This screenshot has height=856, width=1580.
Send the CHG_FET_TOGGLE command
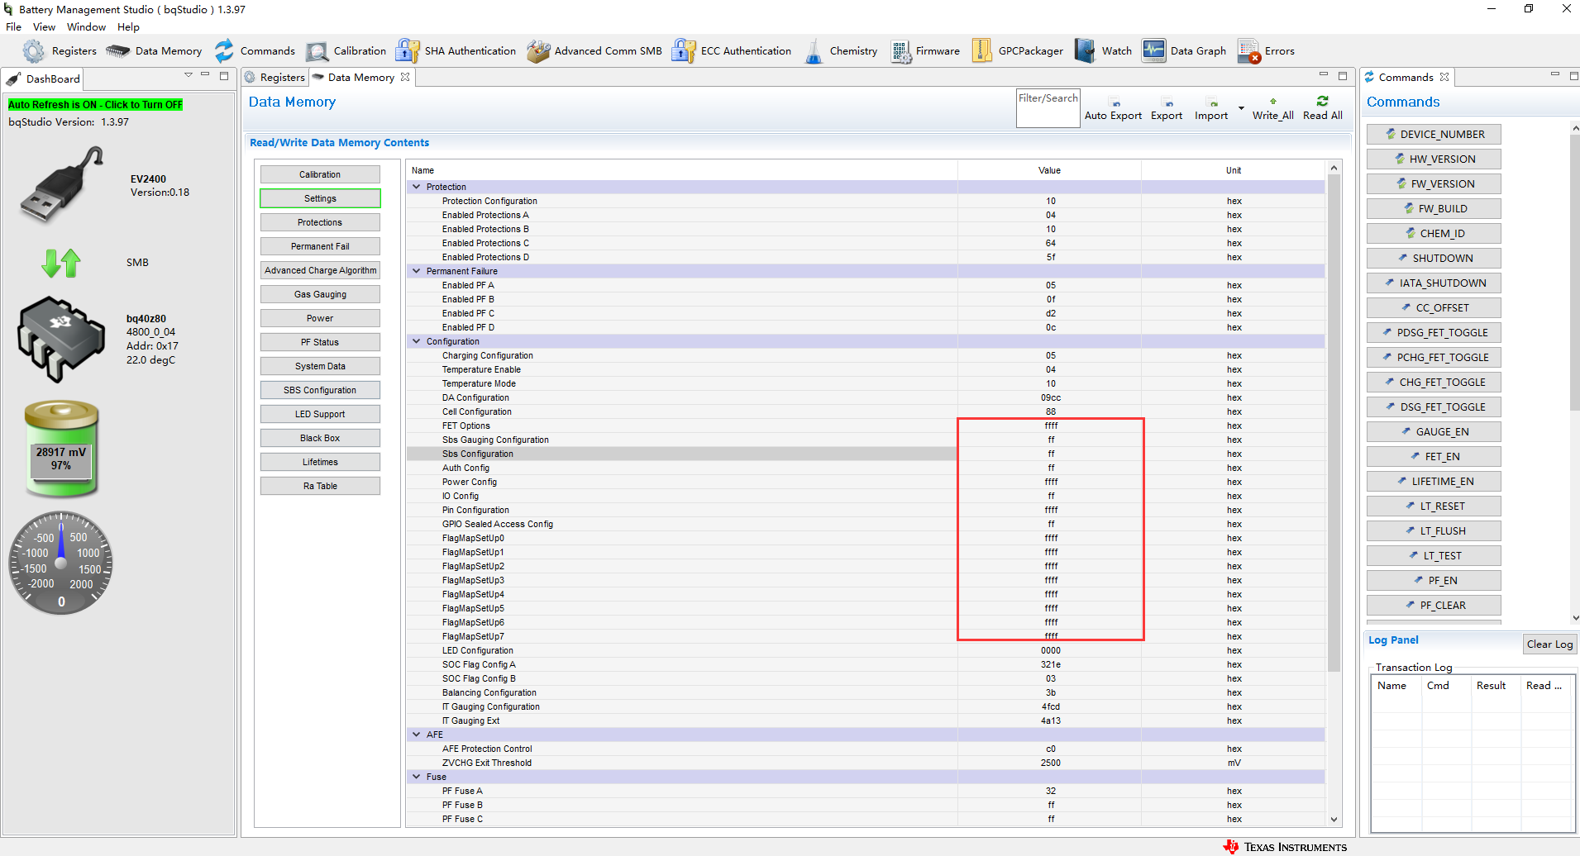click(1434, 383)
